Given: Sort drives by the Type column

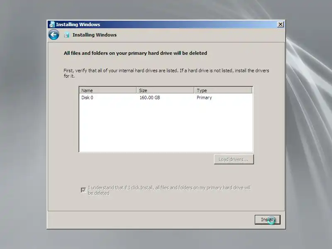Looking at the screenshot, I should coord(223,90).
